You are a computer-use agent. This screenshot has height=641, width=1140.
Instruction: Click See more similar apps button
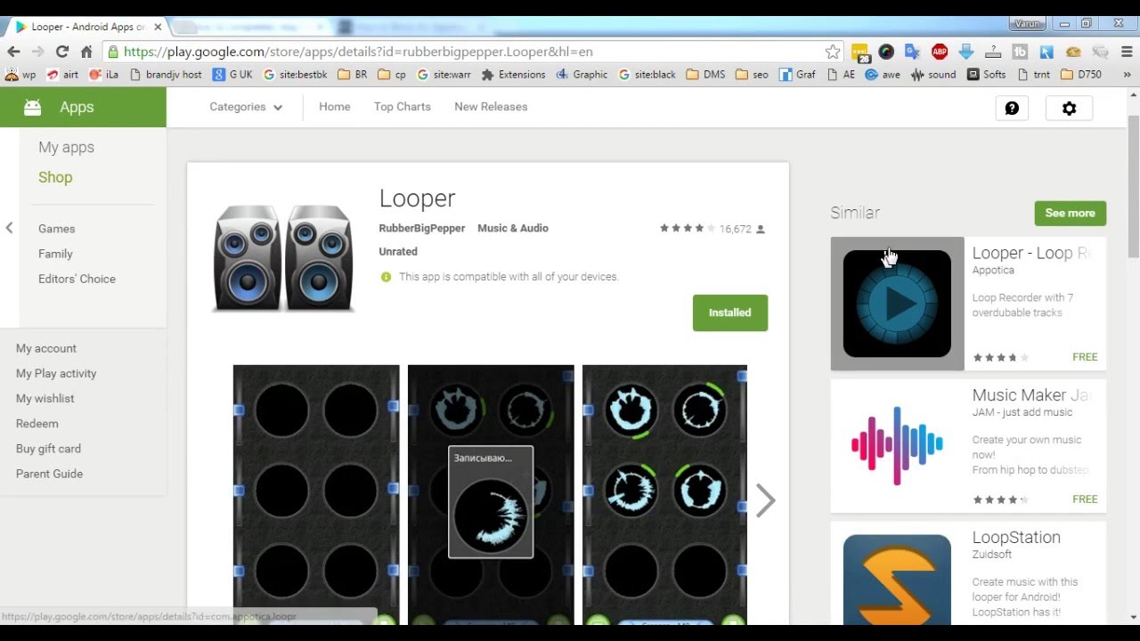(x=1071, y=213)
